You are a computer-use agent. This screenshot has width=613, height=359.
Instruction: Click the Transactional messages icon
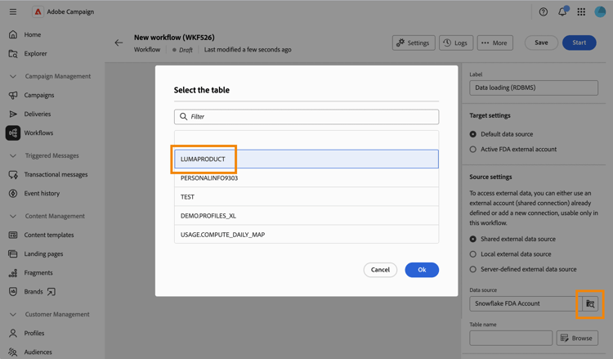(x=13, y=174)
